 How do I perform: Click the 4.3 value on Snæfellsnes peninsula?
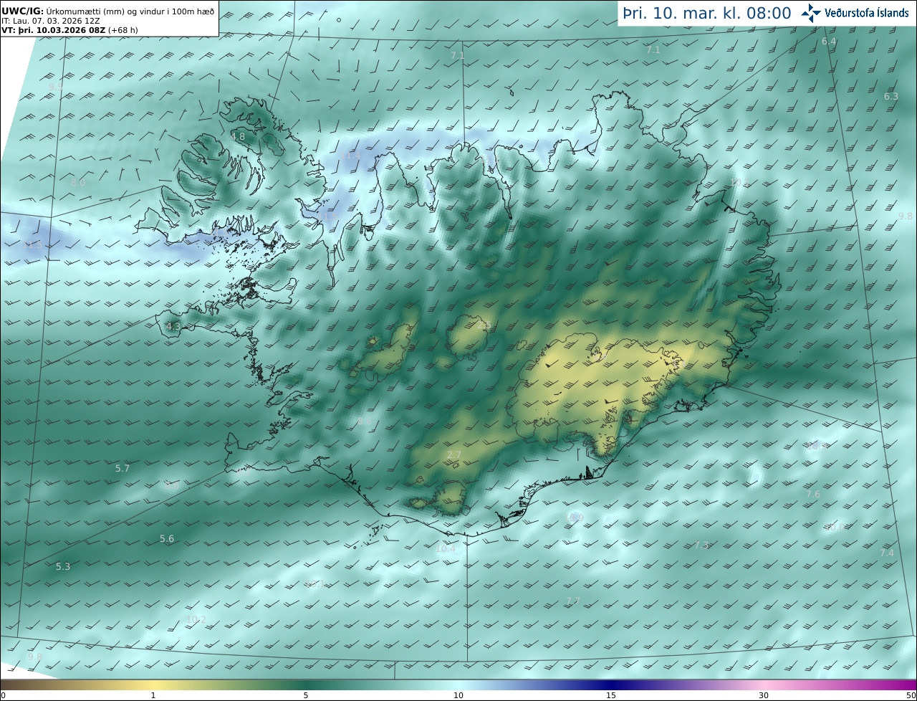173,327
